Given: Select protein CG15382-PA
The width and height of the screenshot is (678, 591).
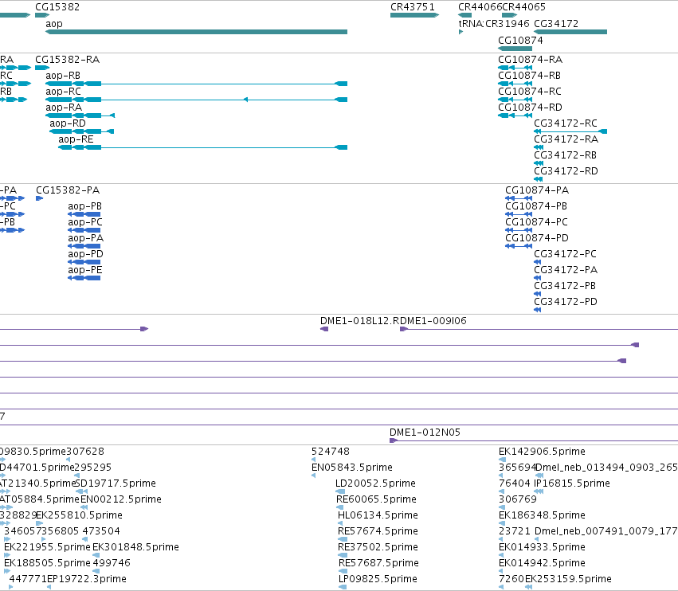Looking at the screenshot, I should point(39,198).
